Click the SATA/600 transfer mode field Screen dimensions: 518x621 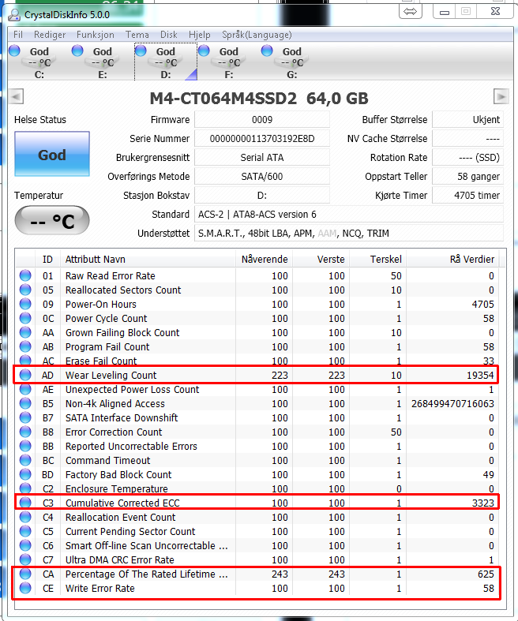click(262, 176)
